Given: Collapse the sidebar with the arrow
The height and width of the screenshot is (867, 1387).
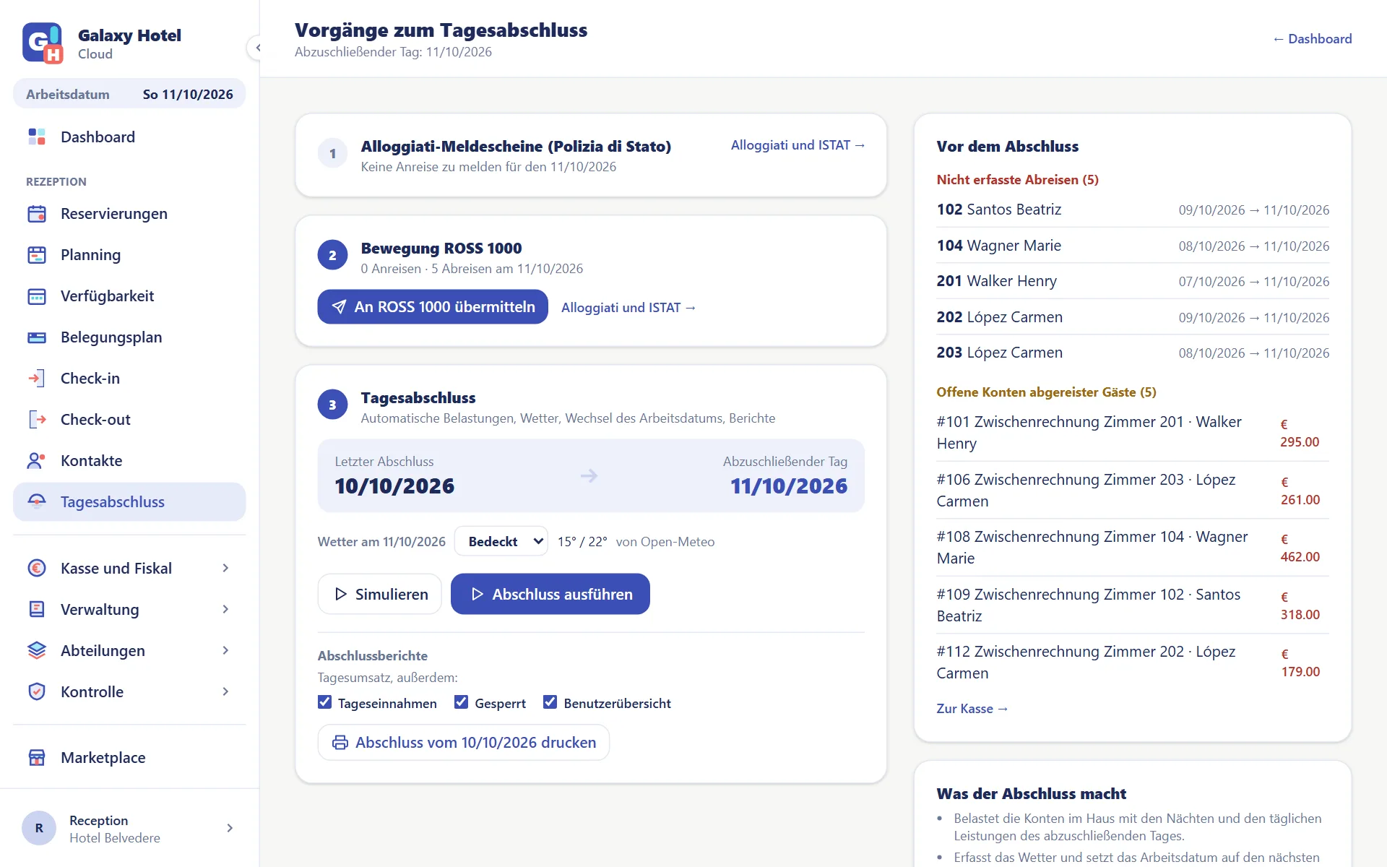Looking at the screenshot, I should coord(257,48).
